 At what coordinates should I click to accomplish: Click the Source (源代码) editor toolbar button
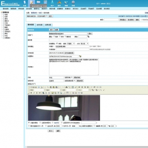click(x=34, y=87)
